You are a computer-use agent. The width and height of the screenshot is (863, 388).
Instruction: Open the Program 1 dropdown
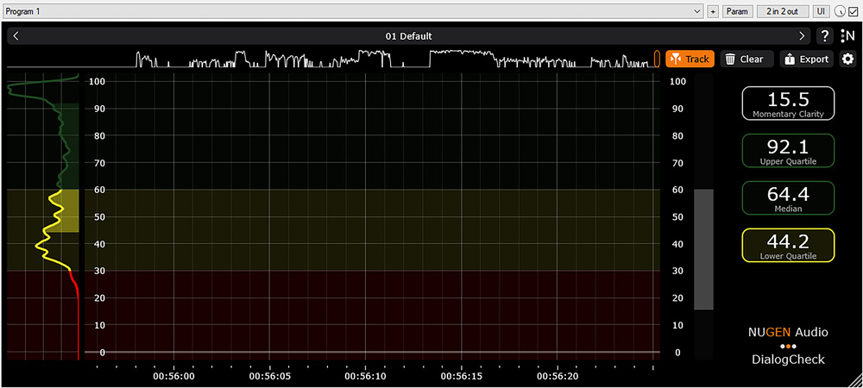[354, 11]
